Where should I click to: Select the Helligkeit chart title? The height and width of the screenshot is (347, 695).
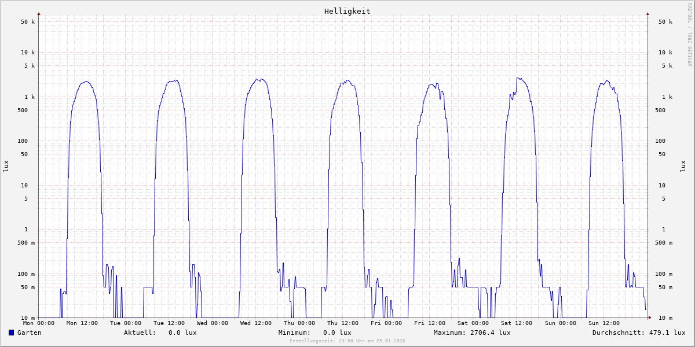tap(347, 11)
